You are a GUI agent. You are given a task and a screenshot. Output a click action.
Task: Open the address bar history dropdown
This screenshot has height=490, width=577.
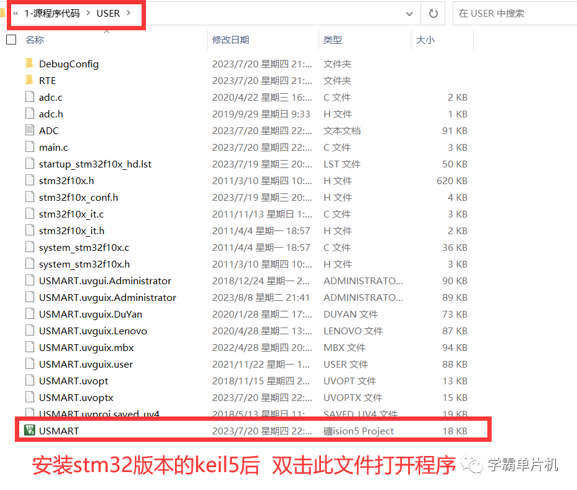pos(409,14)
